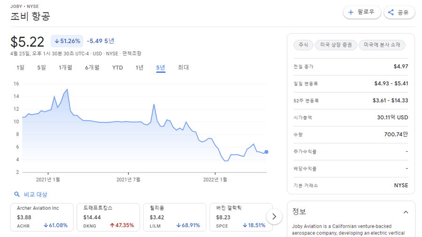Click the -5.49 5년 change text
422x237 pixels.
tap(100, 41)
